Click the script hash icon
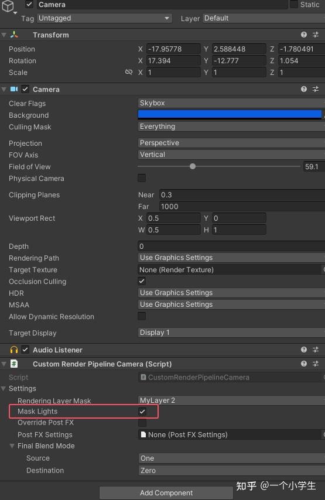This screenshot has width=325, height=500. pyautogui.click(x=14, y=364)
